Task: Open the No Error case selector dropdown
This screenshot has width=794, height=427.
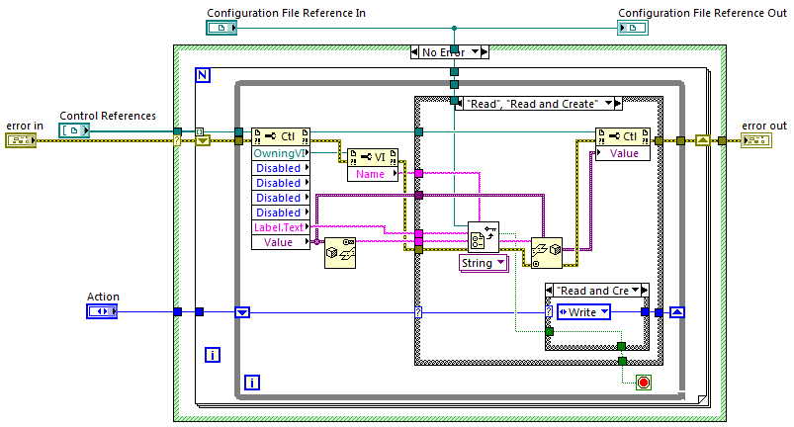Action: click(x=475, y=51)
